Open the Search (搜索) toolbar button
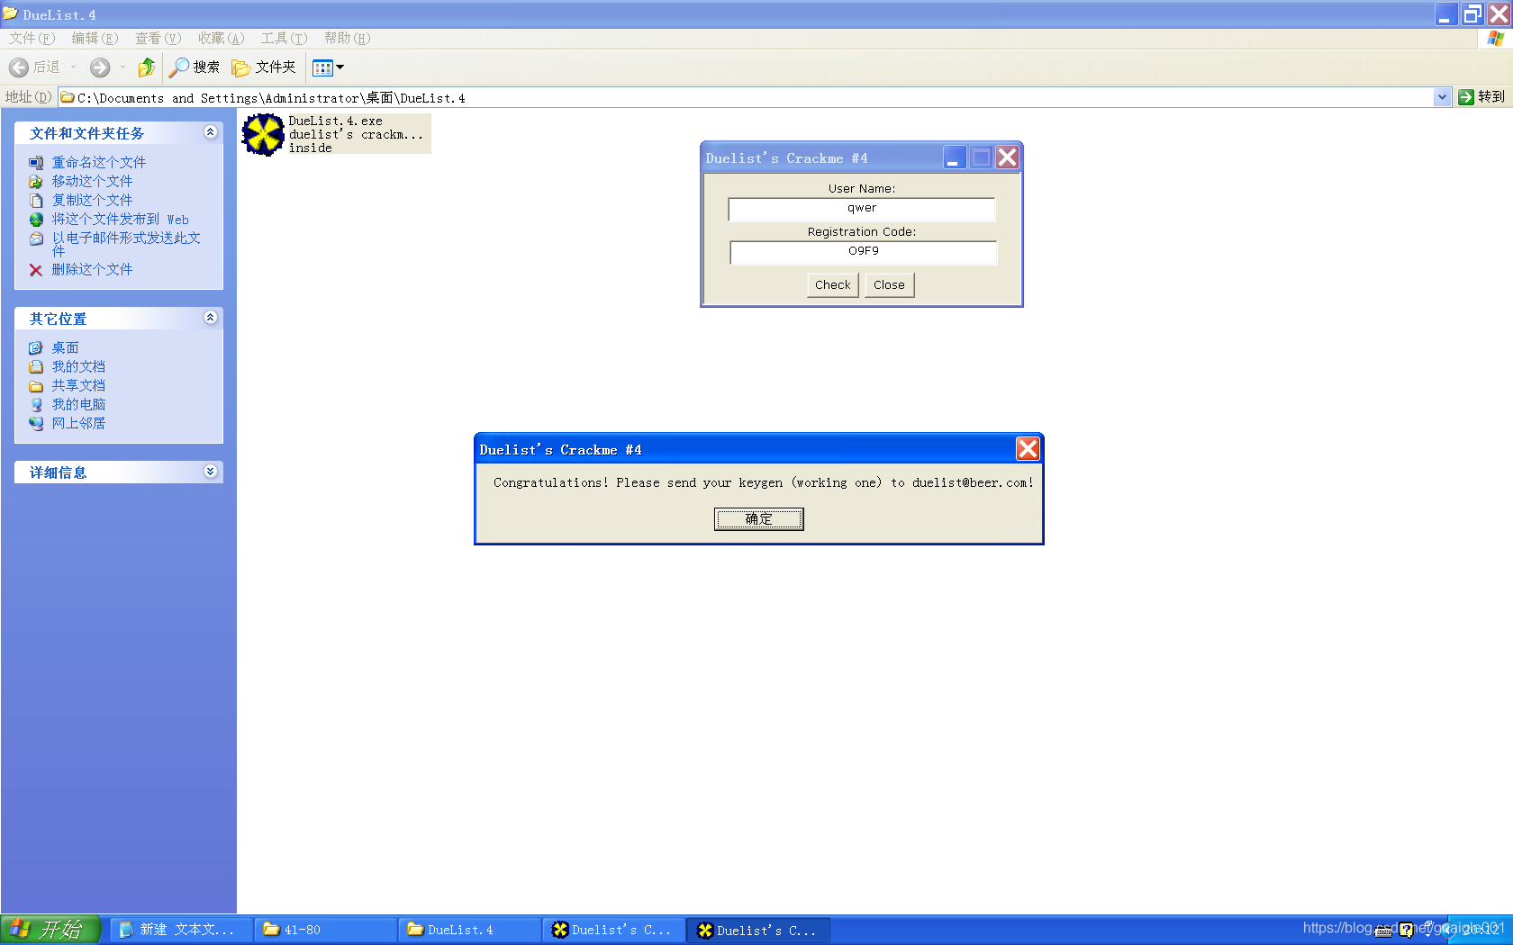The image size is (1513, 945). [x=195, y=67]
